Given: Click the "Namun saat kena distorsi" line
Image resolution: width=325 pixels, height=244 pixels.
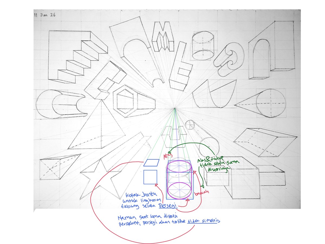Looking at the screenshot, I should [148, 217].
